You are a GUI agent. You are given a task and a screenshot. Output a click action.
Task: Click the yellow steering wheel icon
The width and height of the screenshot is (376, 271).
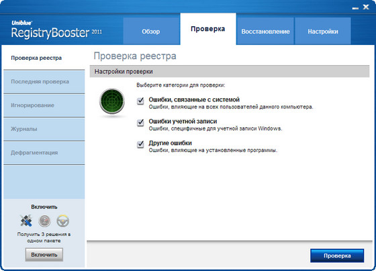point(63,221)
